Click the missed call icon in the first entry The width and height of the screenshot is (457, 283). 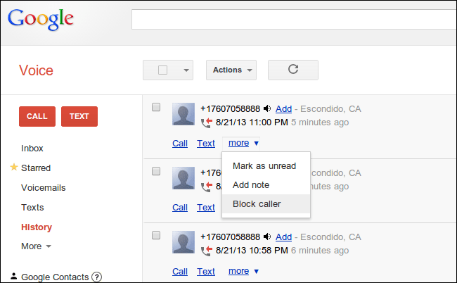206,122
